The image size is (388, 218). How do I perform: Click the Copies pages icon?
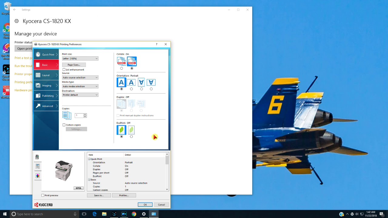pos(67,115)
